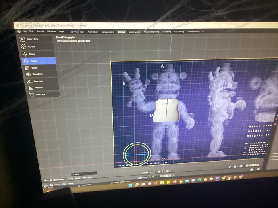Open the image browse dropdown beside EndoPlates.png
This screenshot has width=278, height=208.
pos(140,178)
